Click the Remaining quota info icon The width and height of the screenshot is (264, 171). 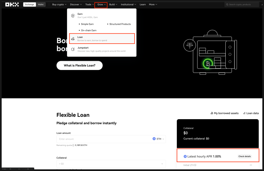tap(73, 145)
